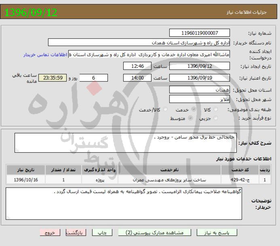
Task: Click the شرح کلی نیاز text area
Action: click(x=126, y=143)
